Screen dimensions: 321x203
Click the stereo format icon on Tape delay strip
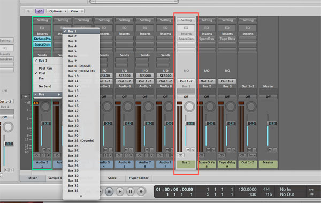(221, 155)
